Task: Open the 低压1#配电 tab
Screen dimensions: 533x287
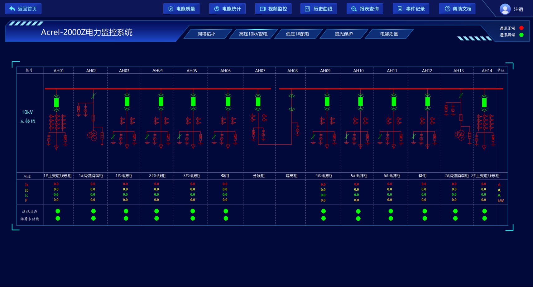Action: point(297,34)
